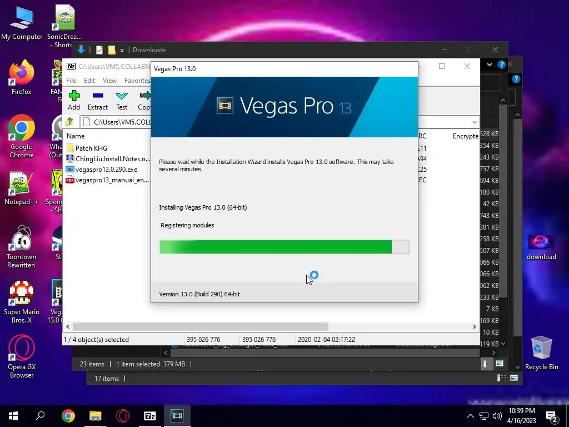Open Chrome from the taskbar

(x=68, y=416)
